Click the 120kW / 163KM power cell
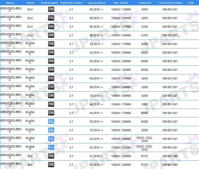The height and width of the screenshot is (169, 199). pyautogui.click(x=121, y=70)
